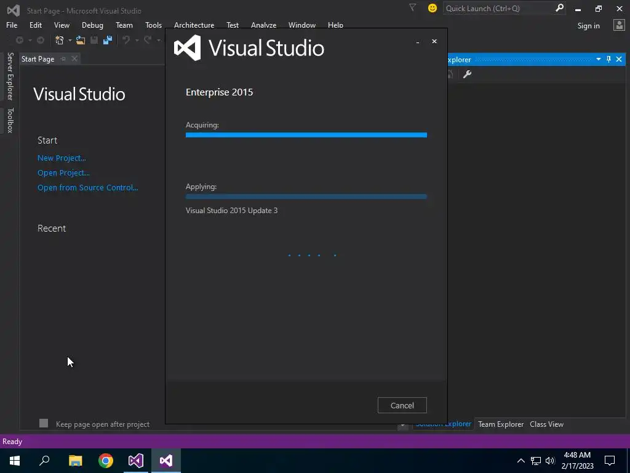Select the Start Page tab
The width and height of the screenshot is (630, 473).
click(38, 59)
